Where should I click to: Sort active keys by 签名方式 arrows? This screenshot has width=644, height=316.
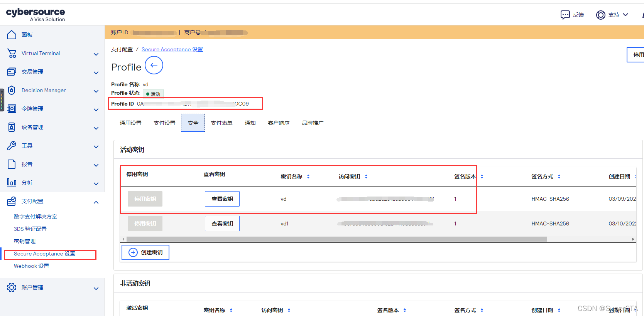(559, 176)
